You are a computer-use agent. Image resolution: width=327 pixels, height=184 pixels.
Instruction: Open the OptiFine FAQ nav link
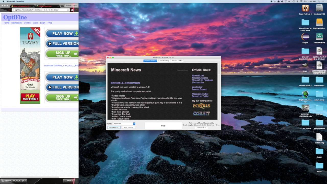point(50,23)
